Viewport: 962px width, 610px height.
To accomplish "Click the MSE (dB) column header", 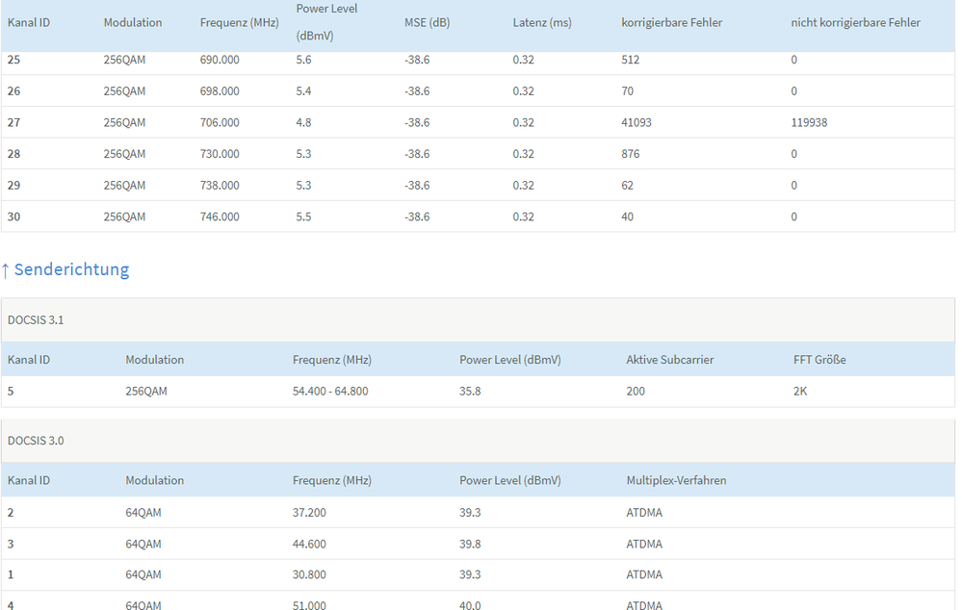I will tap(427, 22).
